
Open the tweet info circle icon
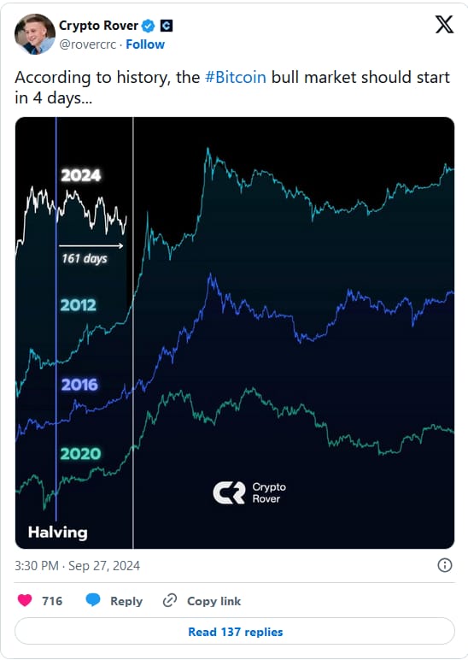445,565
